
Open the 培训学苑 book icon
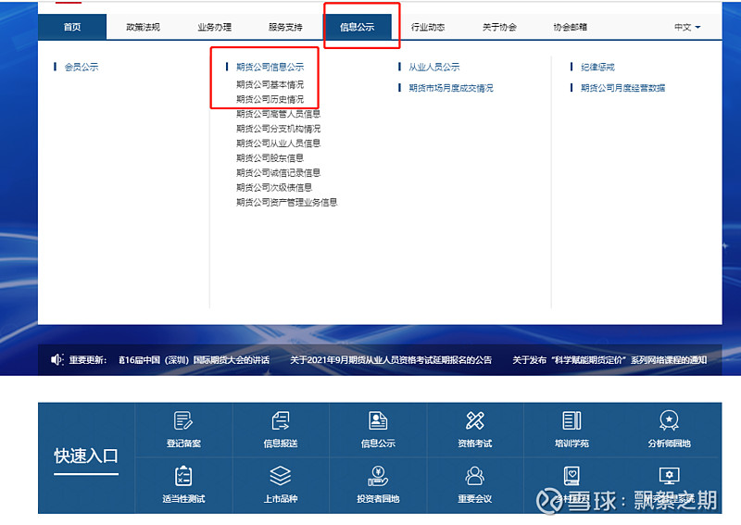click(571, 420)
